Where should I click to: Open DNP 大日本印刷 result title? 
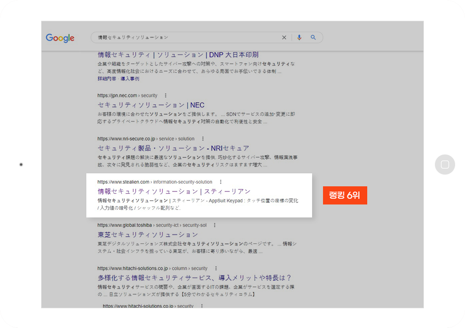pos(178,55)
